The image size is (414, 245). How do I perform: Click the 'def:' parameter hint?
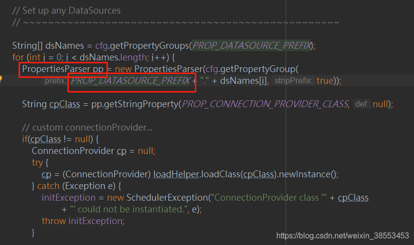362,104
